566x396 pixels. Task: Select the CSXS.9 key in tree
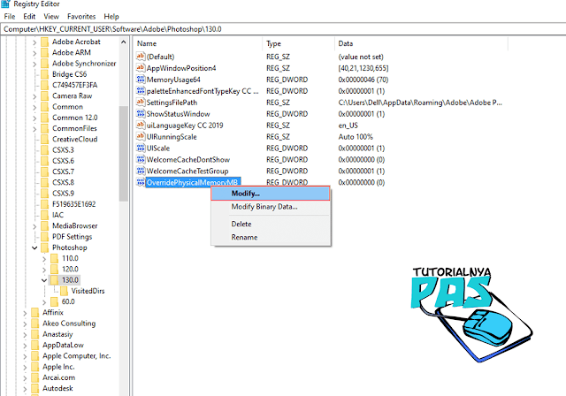coord(63,194)
